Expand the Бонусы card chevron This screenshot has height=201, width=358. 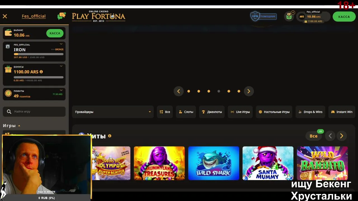click(x=61, y=66)
